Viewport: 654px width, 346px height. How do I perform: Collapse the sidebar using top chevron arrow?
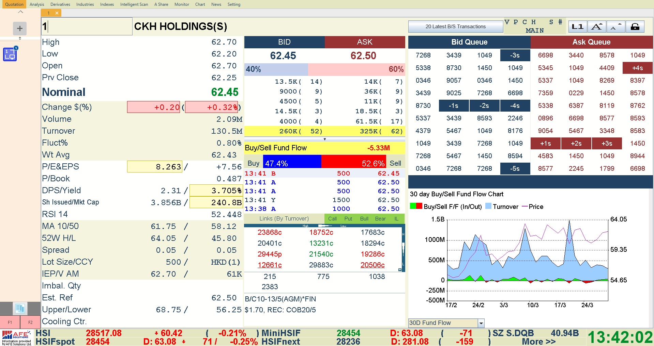(x=20, y=12)
